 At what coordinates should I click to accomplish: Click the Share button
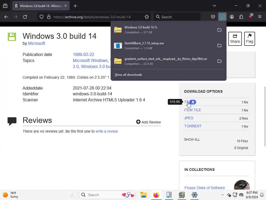(x=235, y=39)
